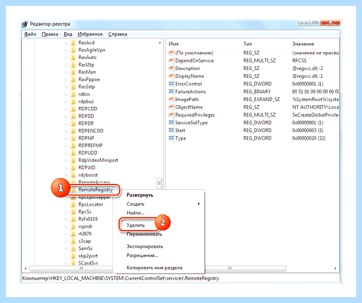Viewport: 362px width, 303px height.
Task: Click the folder icon beside RDPCDD
Action: pyautogui.click(x=73, y=109)
